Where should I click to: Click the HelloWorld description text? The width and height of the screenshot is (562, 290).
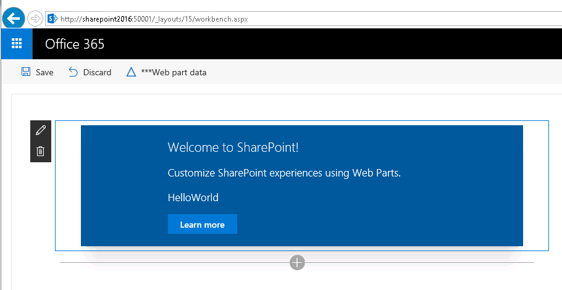click(193, 197)
